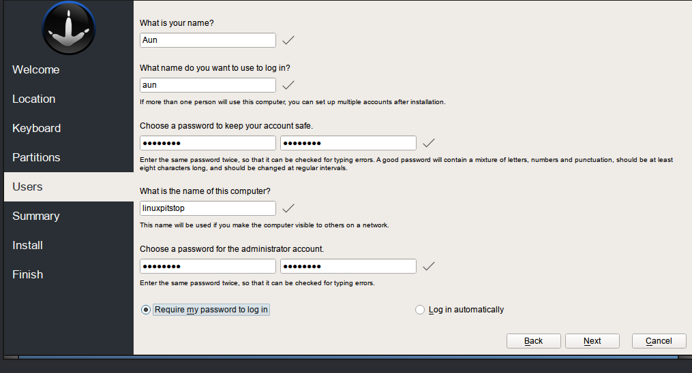
Task: Click the checkmark beside administrator password fields
Action: click(x=429, y=266)
